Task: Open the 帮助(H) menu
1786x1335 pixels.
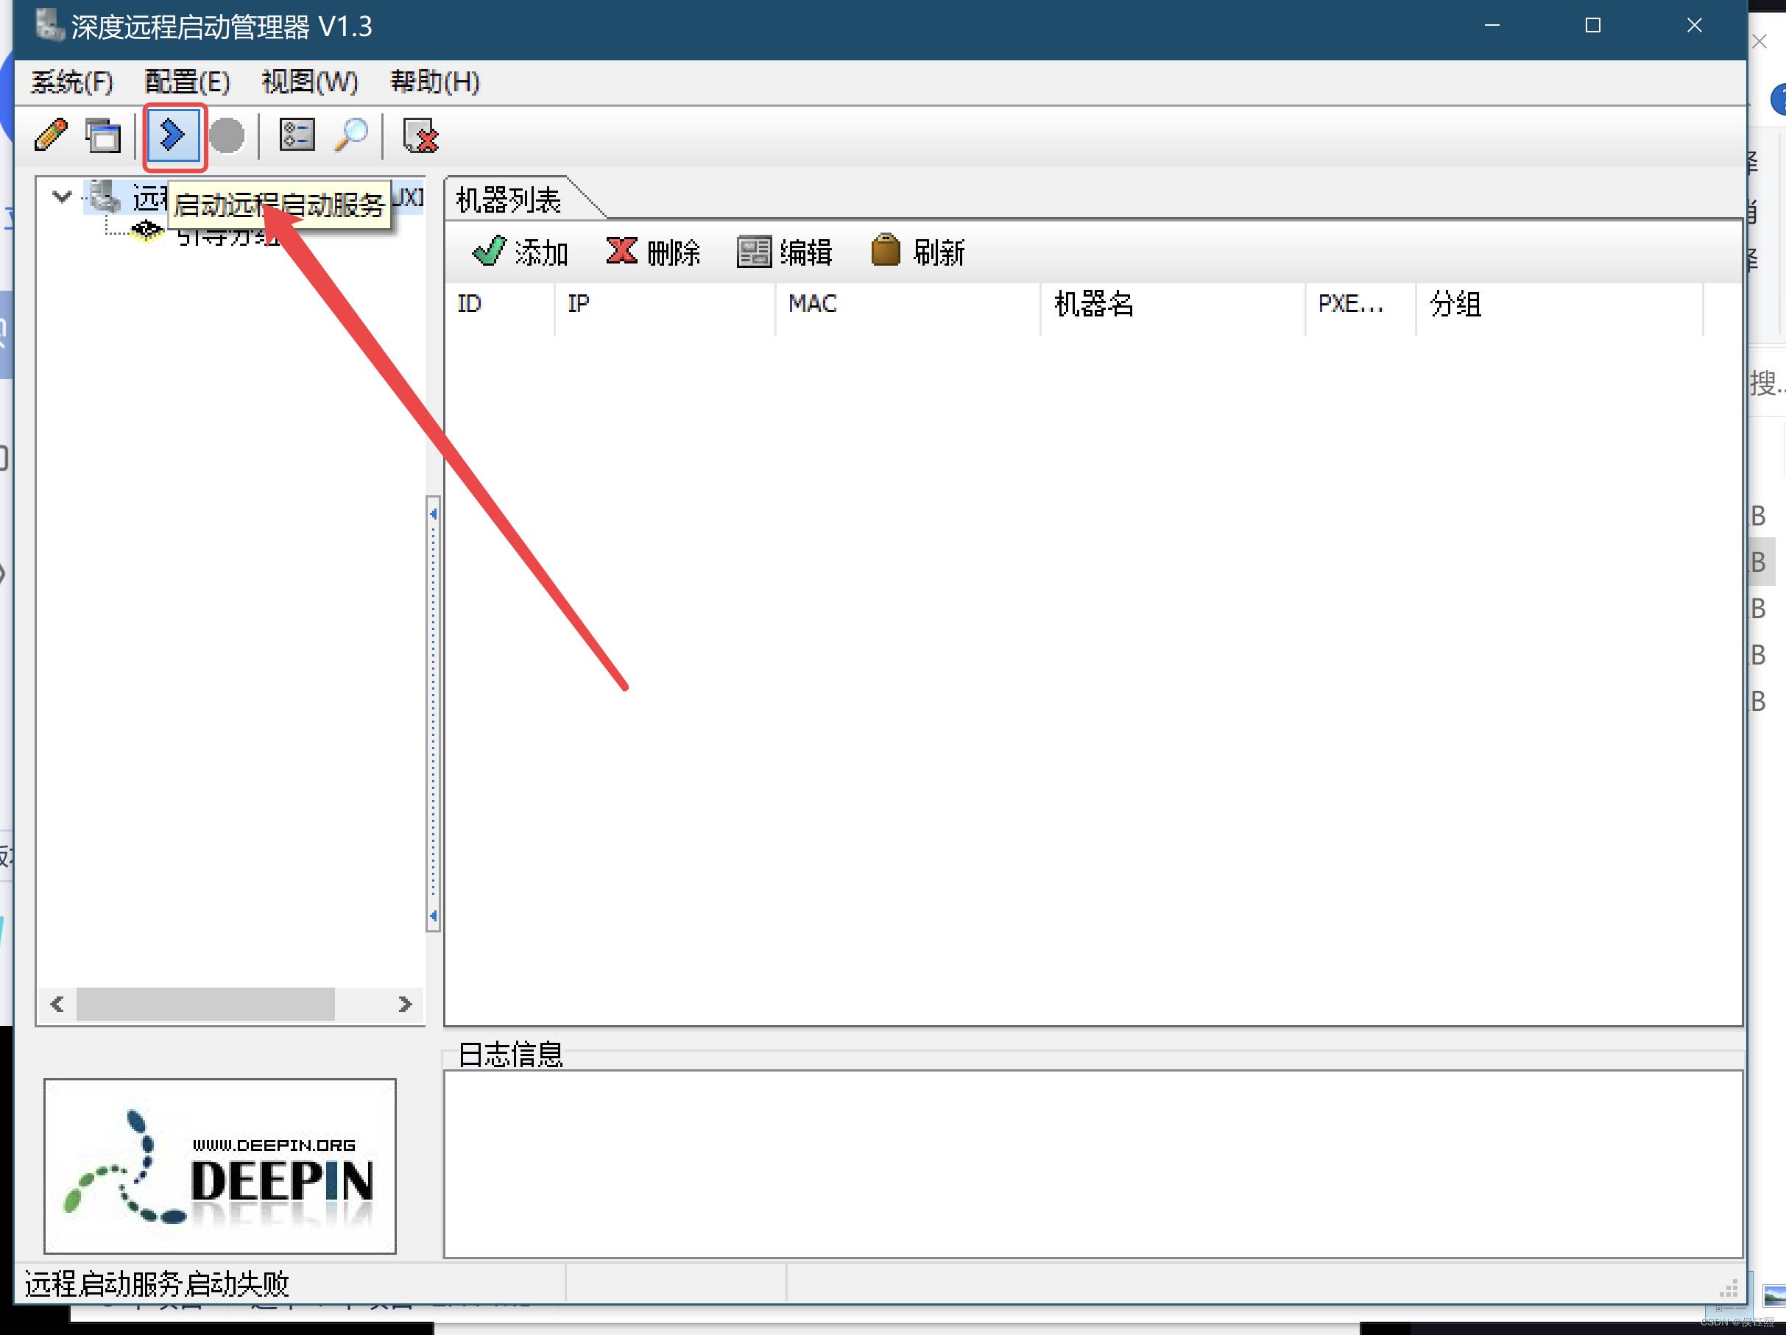Action: point(434,82)
